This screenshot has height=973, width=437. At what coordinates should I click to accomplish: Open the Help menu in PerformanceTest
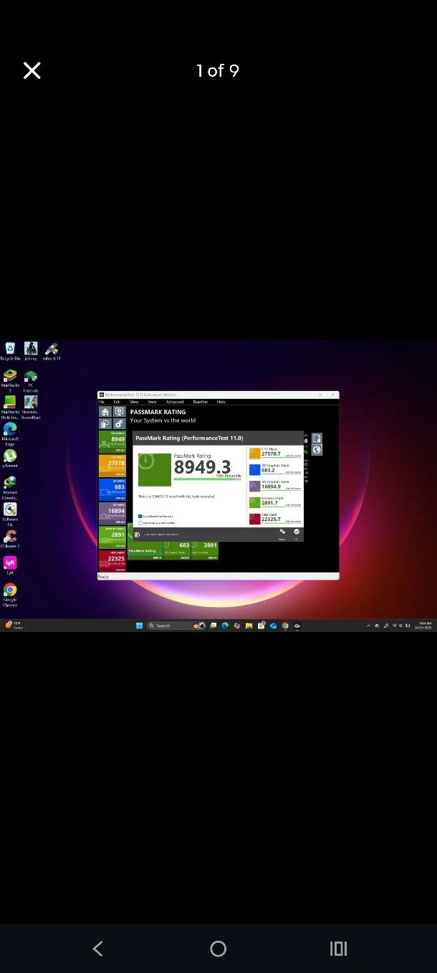(221, 402)
